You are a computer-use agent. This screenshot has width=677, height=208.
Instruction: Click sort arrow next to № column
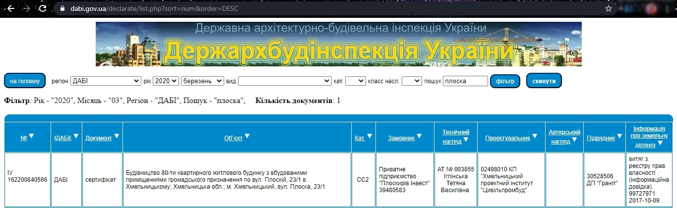pyautogui.click(x=32, y=136)
